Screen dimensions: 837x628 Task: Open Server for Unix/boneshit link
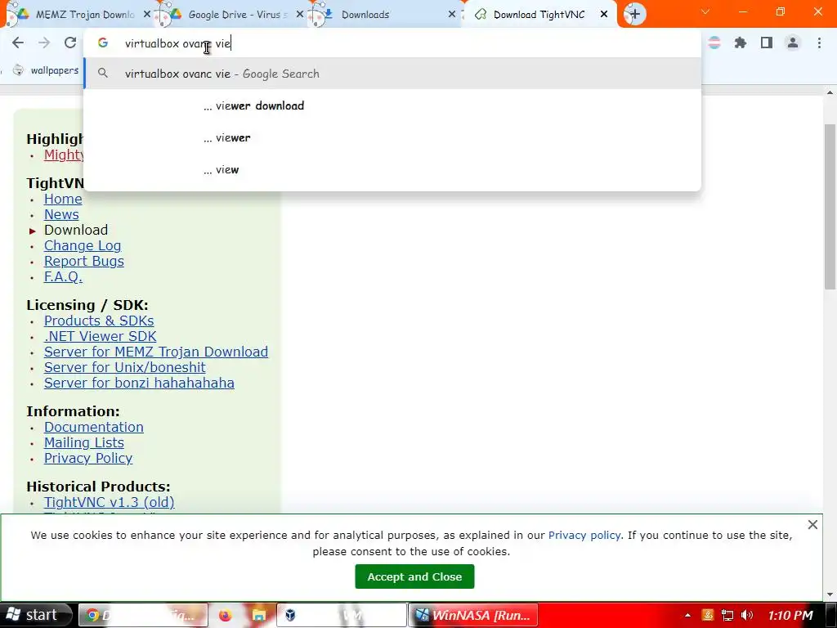tap(124, 367)
